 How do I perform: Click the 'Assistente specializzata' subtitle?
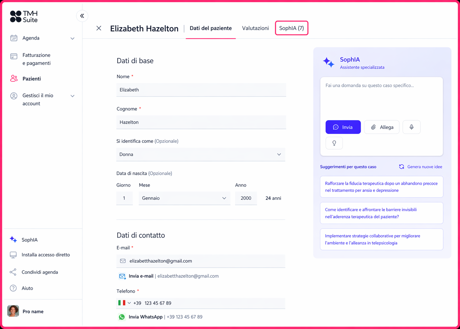362,67
